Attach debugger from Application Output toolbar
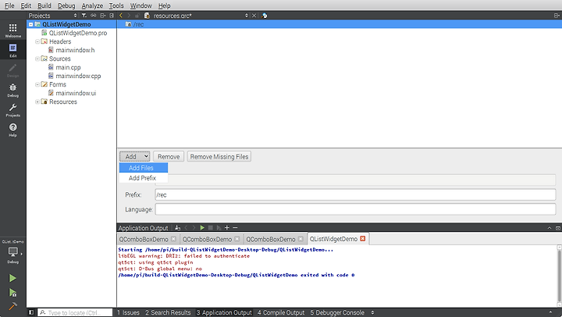The width and height of the screenshot is (562, 317). 219,228
